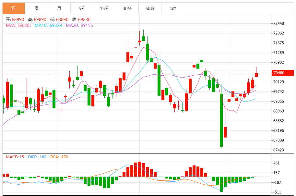This screenshot has width=296, height=196.
Task: Click the 收:69830 closing price value
Action: pyautogui.click(x=81, y=20)
